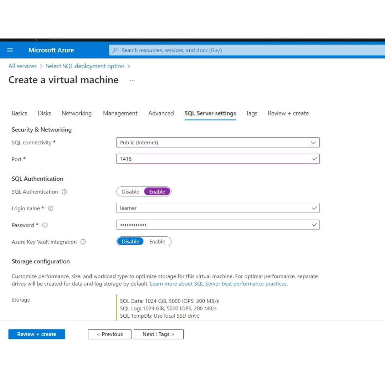Set Azure Key Vault integration to Enable
The image size is (385, 385).
tap(157, 242)
